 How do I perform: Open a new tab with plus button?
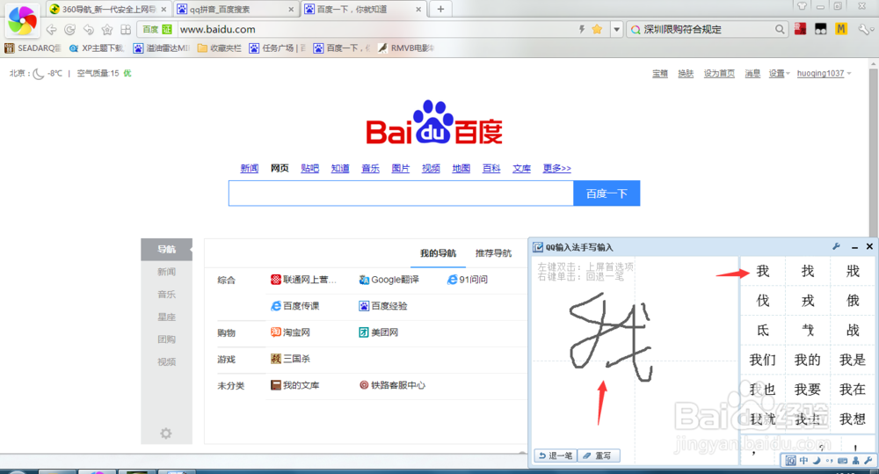coord(440,9)
